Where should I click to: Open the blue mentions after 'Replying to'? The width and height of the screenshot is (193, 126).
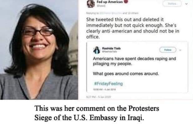[111, 13]
